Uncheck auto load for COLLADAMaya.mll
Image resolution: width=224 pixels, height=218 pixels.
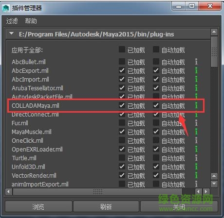(156, 105)
